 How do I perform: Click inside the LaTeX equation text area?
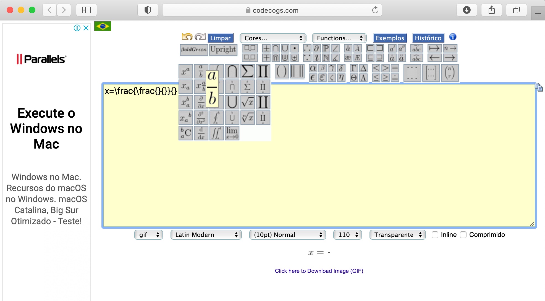(x=319, y=155)
